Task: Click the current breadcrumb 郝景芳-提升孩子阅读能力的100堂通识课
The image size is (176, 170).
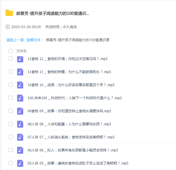Action: point(78,40)
